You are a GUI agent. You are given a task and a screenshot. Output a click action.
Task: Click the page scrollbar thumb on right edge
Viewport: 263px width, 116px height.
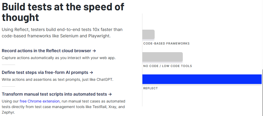pos(262,93)
